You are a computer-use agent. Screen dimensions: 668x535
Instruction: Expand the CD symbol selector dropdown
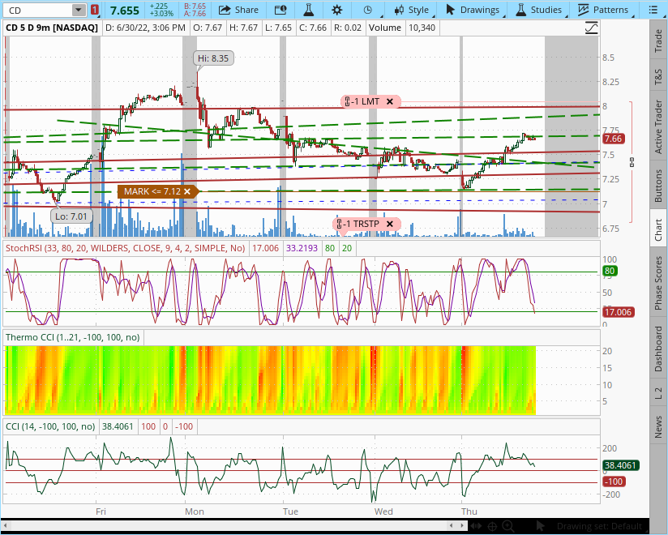[x=78, y=10]
